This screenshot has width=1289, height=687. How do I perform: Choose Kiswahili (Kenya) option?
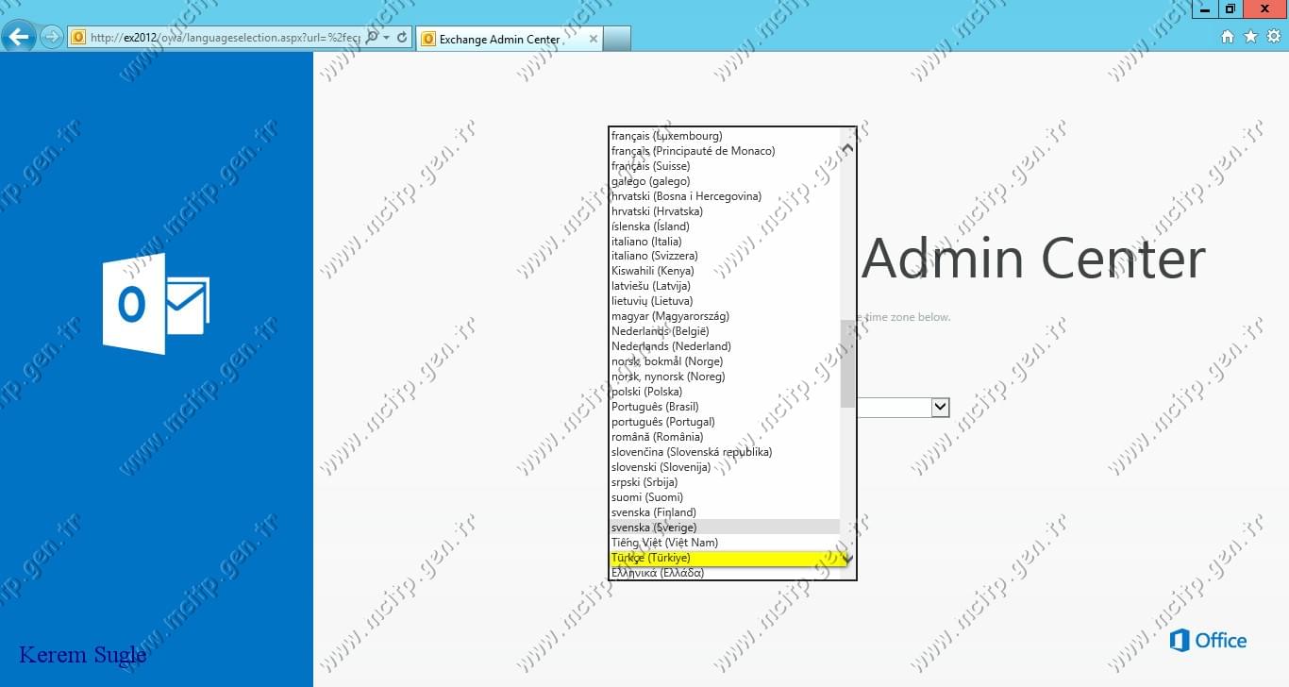pos(725,271)
